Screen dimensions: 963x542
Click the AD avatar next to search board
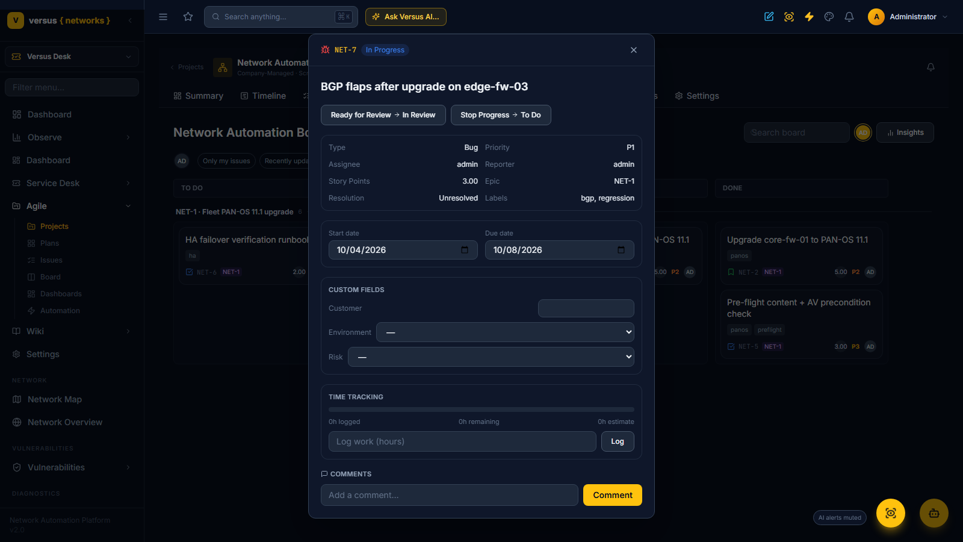[863, 132]
